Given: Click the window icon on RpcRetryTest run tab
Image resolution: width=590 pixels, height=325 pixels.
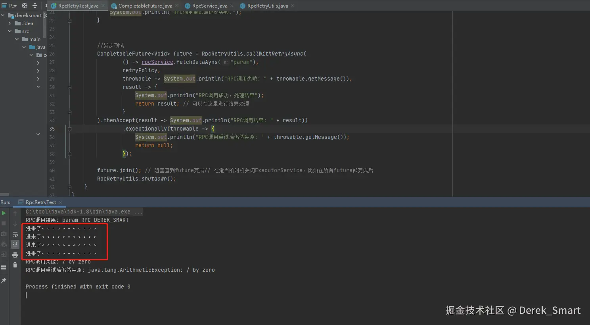Looking at the screenshot, I should [x=21, y=202].
